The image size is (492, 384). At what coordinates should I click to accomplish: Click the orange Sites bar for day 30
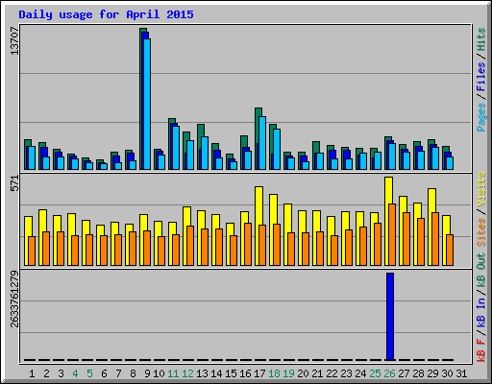450,250
